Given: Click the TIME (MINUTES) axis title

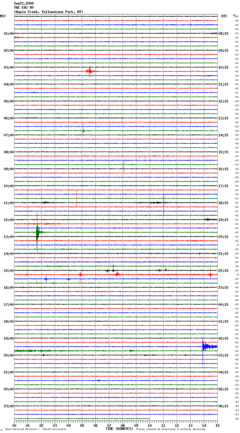Looking at the screenshot, I should (119, 429).
